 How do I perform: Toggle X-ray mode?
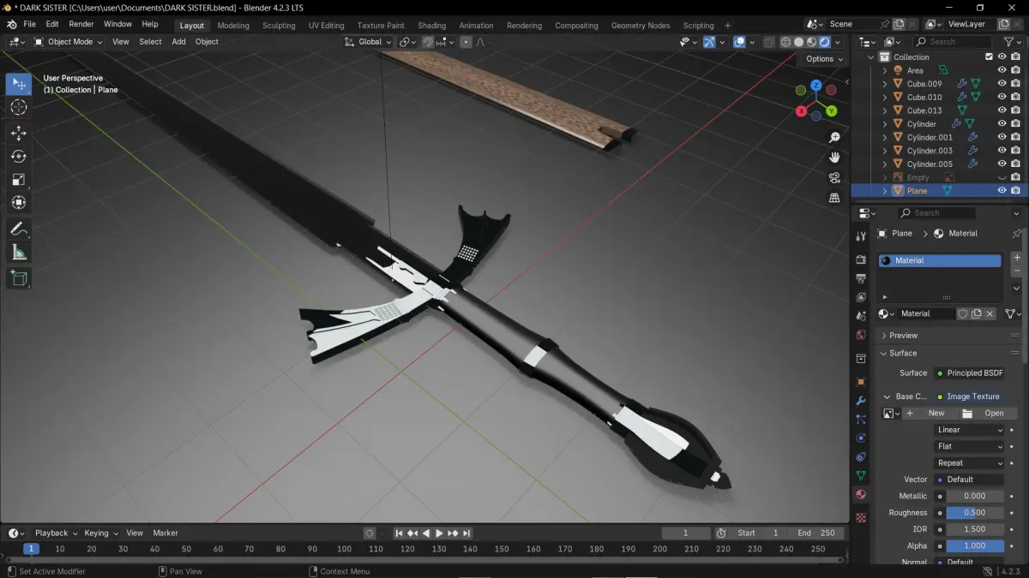[768, 42]
